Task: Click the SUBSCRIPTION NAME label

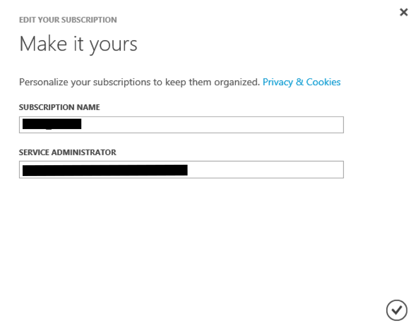Action: 60,107
